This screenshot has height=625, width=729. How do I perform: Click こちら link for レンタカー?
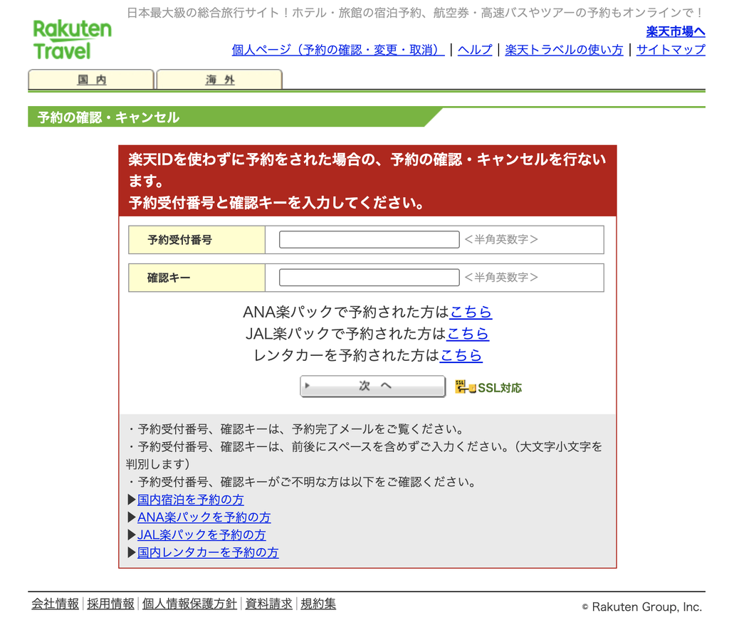(461, 355)
